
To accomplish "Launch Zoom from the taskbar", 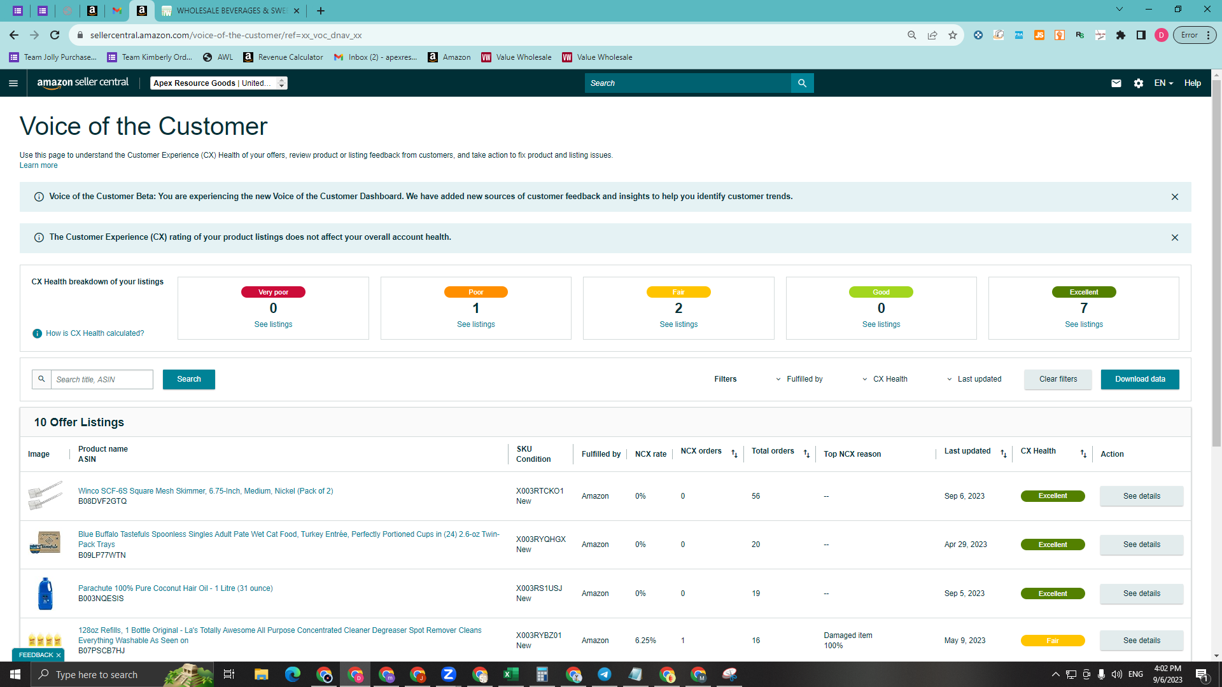I will [449, 674].
